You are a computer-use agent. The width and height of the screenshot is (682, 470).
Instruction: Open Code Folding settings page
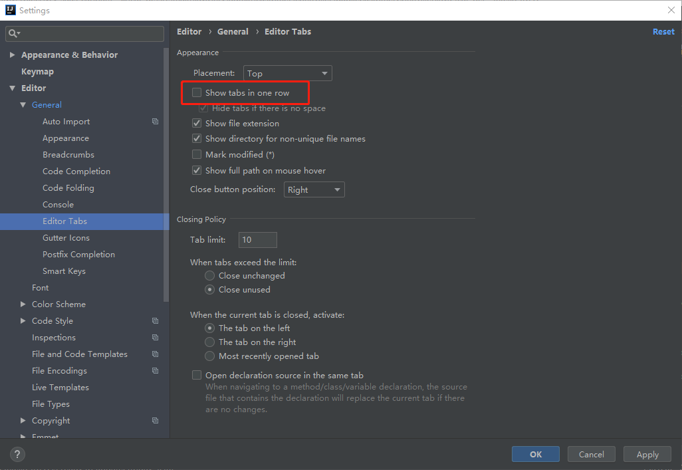click(x=68, y=187)
